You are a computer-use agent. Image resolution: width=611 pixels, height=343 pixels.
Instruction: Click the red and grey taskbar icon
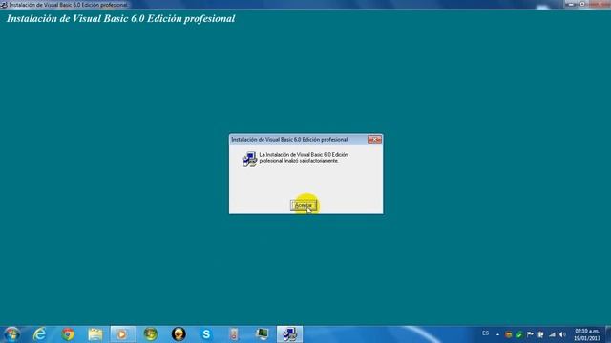pos(234,334)
